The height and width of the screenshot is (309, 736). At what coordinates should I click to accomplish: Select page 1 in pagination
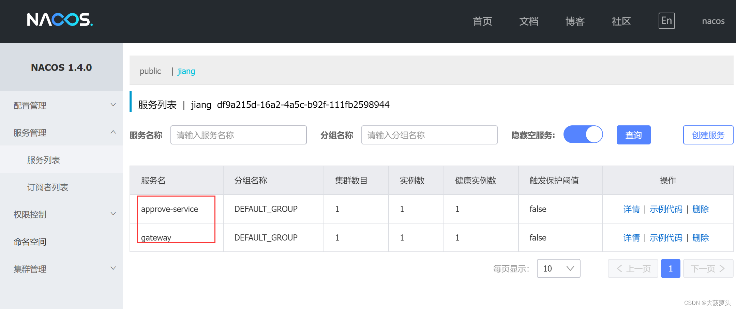[x=671, y=268]
